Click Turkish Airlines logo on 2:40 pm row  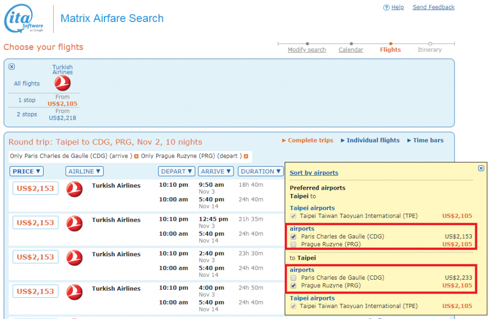click(74, 258)
